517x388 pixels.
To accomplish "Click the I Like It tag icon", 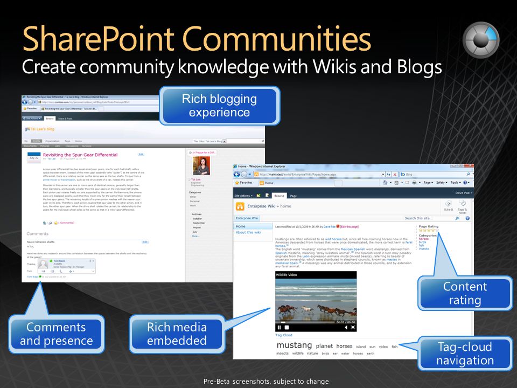I will 448,203.
